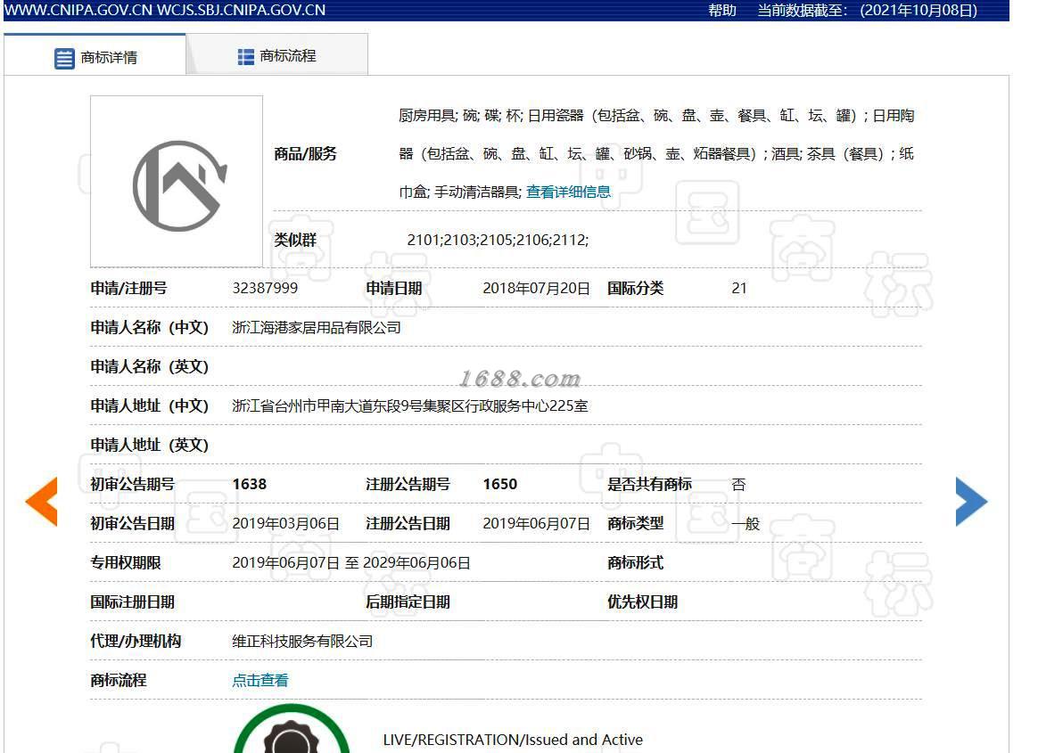Go to next trademark with blue arrow
This screenshot has width=1038, height=753.
point(971,501)
